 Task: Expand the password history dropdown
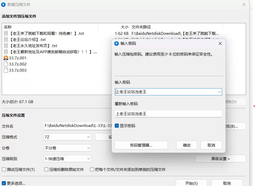219,92
